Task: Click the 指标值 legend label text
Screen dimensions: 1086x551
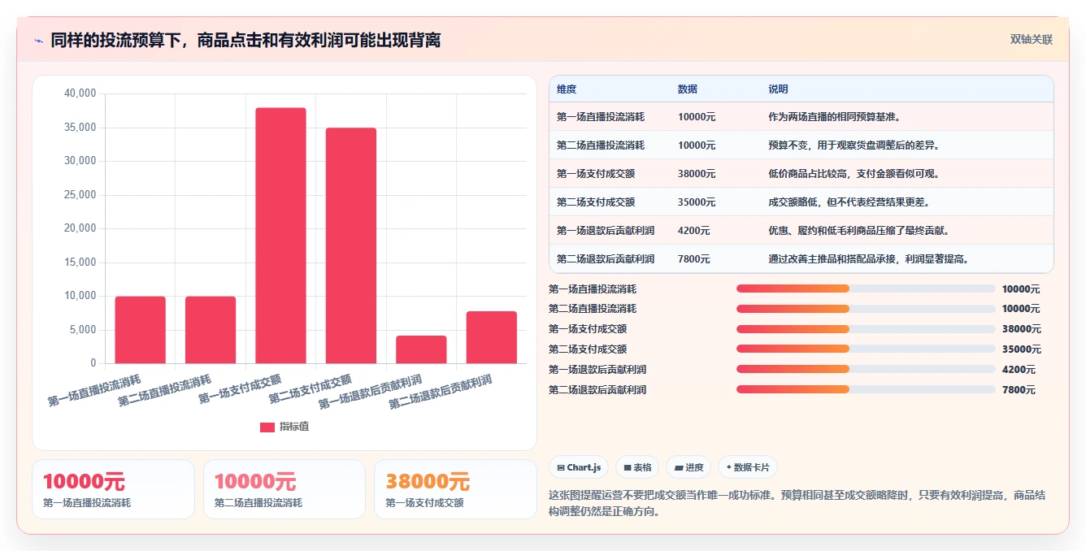Action: [294, 427]
